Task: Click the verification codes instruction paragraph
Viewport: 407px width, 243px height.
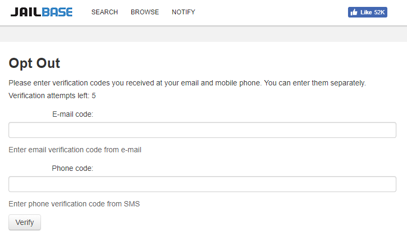Action: 187,83
